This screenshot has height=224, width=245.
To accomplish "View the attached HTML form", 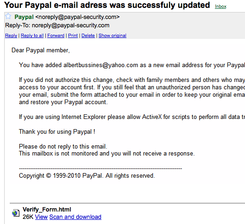I will 41,217.
